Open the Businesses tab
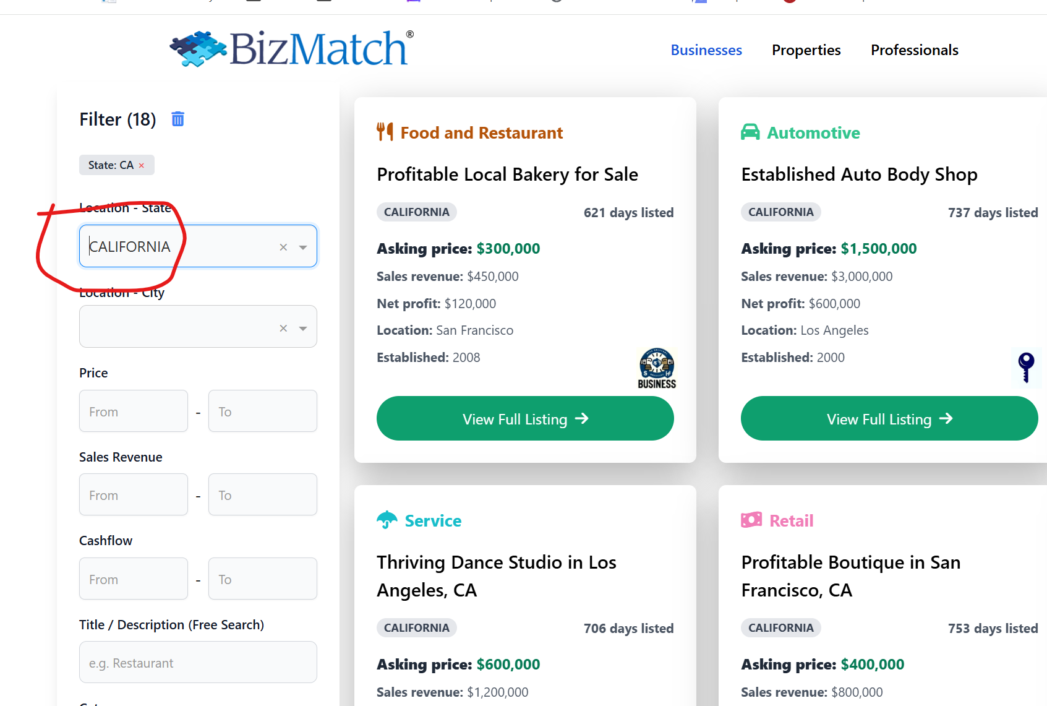Image resolution: width=1047 pixels, height=706 pixels. [706, 50]
